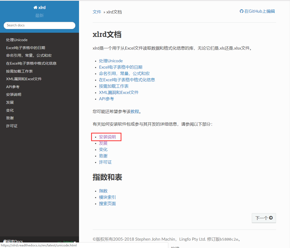Open 致谢 in the sidebar menu
The image size is (290, 248).
pyautogui.click(x=10, y=118)
